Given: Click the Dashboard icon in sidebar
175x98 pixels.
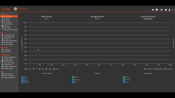Looking at the screenshot, I should [x=2, y=18].
